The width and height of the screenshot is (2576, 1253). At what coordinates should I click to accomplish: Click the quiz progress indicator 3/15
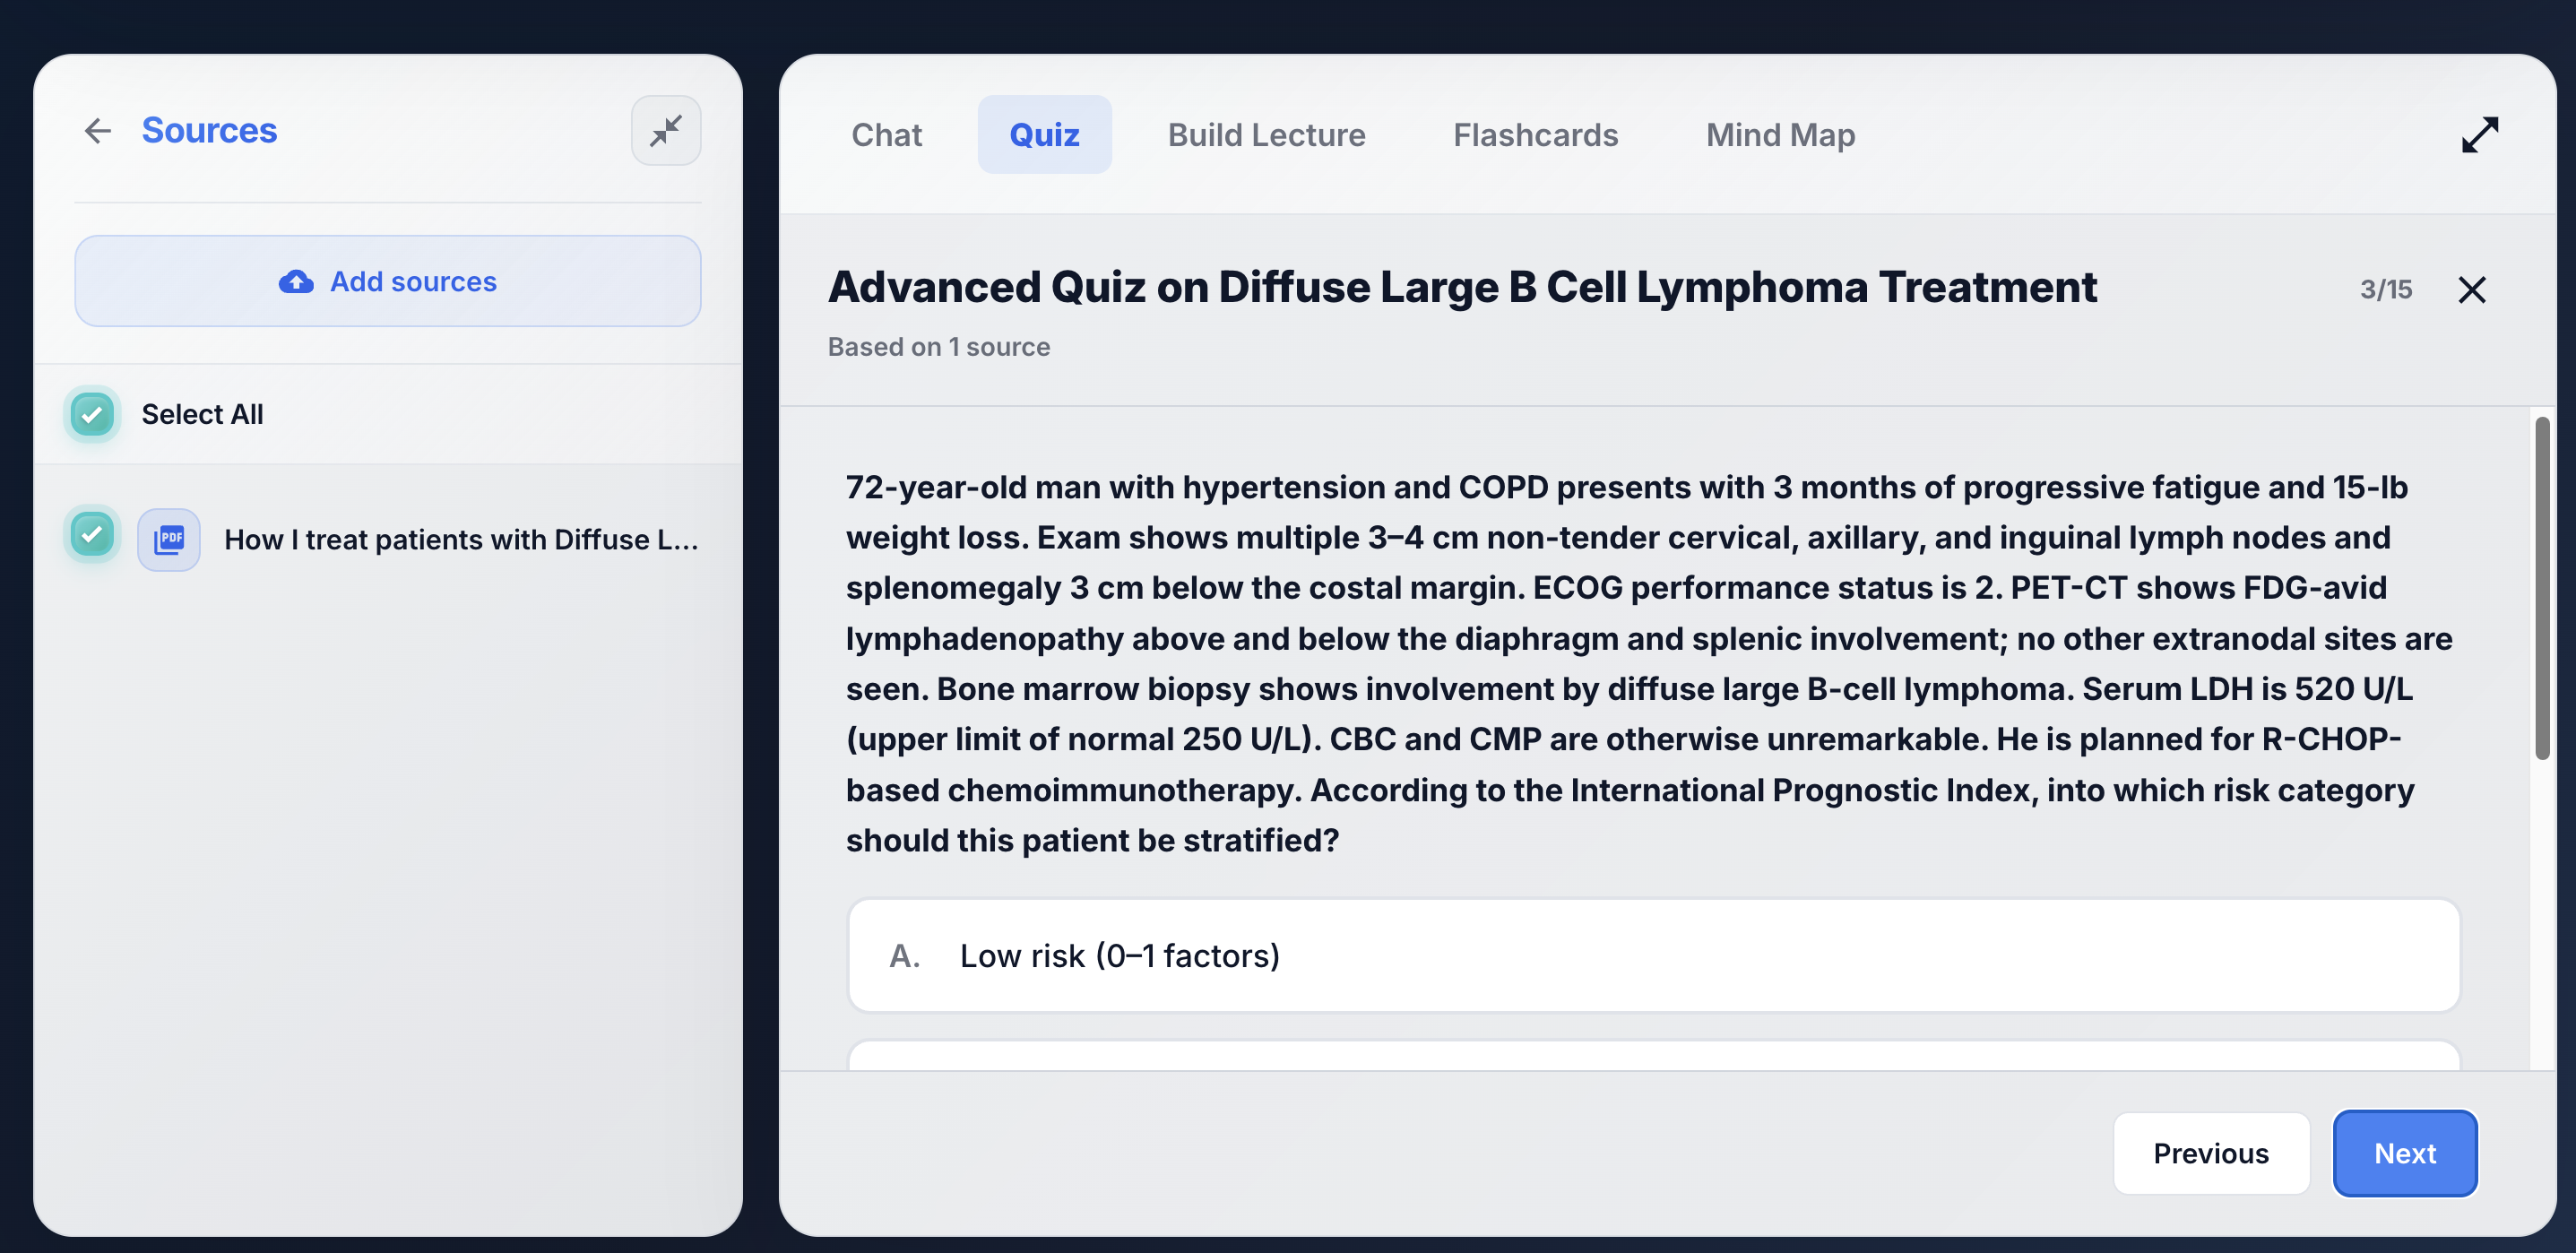click(x=2388, y=289)
